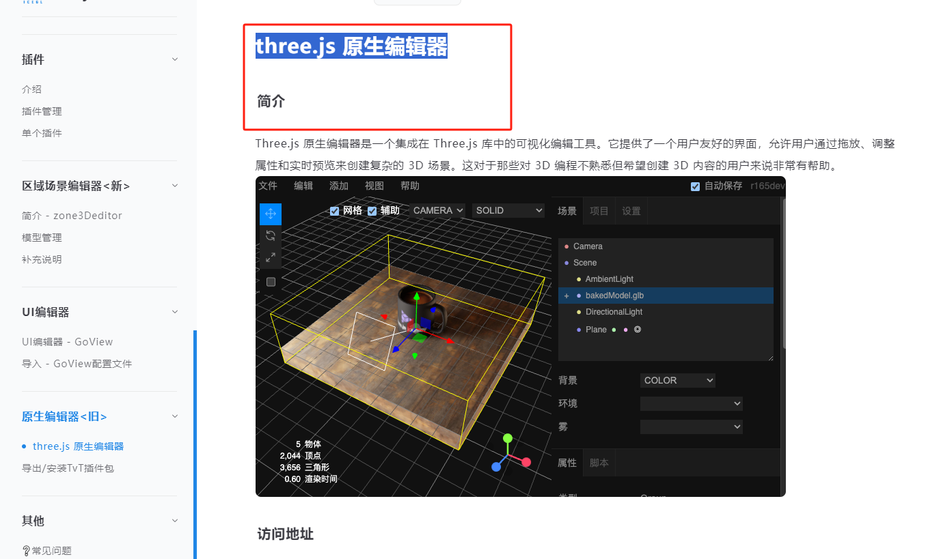The height and width of the screenshot is (559, 928).
Task: Open the 背景 COLOR dropdown
Action: click(678, 380)
